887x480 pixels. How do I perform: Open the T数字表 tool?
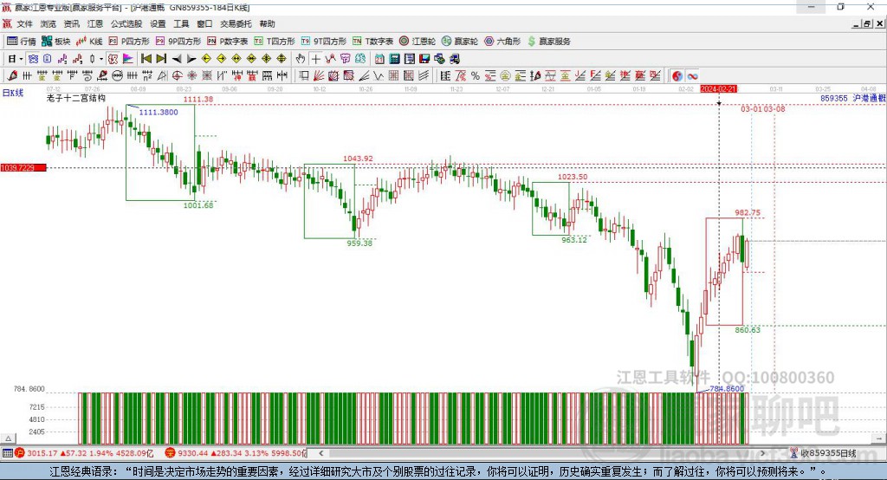coord(372,42)
